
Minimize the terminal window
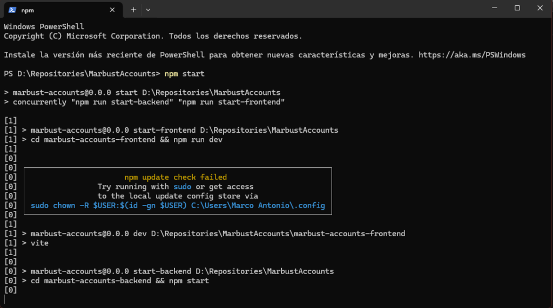[x=495, y=8]
